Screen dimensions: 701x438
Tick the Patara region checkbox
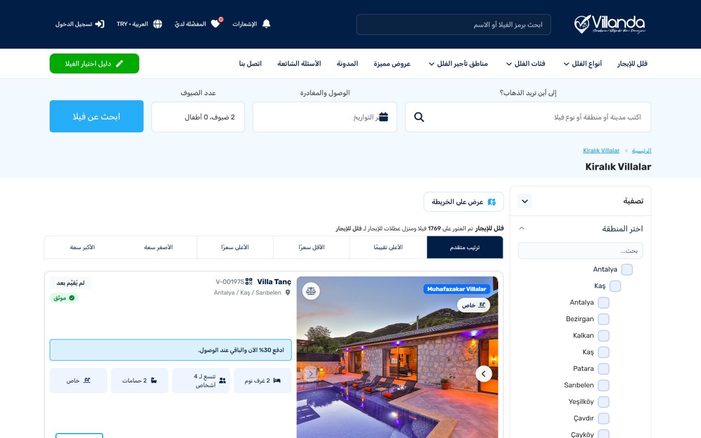coord(604,369)
